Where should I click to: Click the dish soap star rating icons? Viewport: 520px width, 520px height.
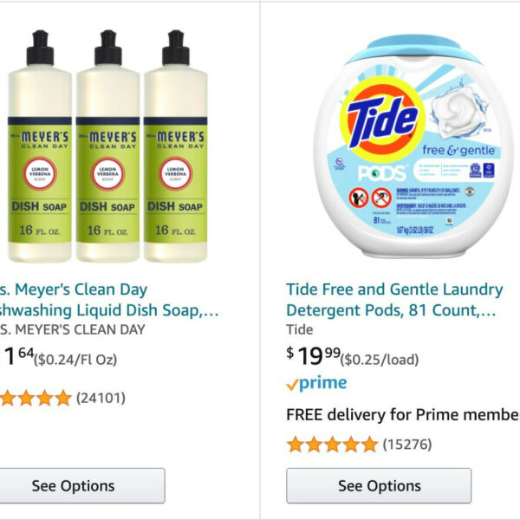click(36, 398)
